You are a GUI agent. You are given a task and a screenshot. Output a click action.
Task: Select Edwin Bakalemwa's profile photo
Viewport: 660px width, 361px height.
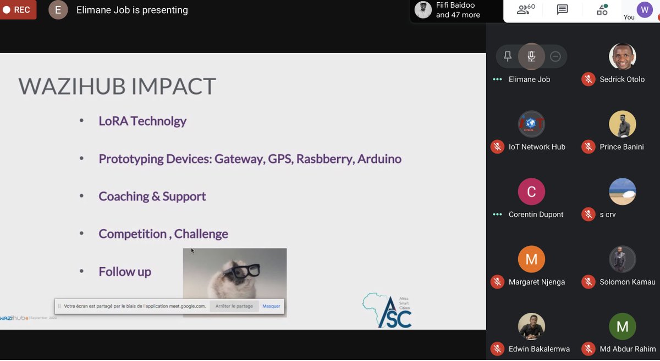pyautogui.click(x=531, y=326)
